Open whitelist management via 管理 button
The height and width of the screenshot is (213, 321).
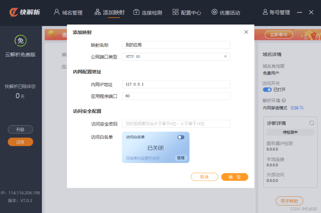[181, 158]
